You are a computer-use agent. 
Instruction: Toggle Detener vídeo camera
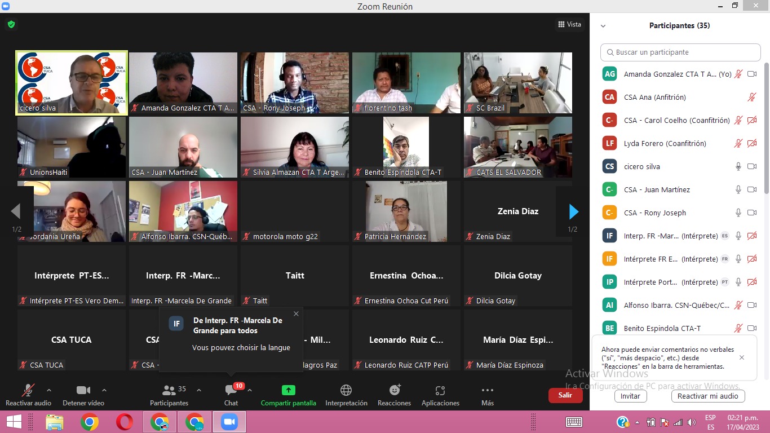pyautogui.click(x=83, y=391)
